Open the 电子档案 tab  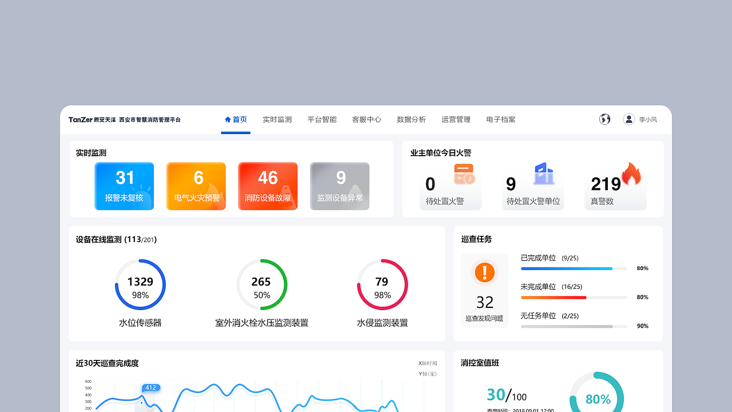tap(501, 120)
